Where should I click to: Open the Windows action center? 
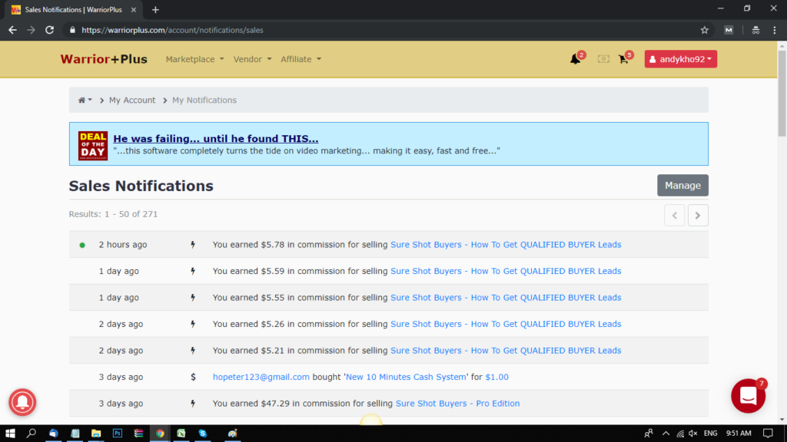click(x=768, y=434)
